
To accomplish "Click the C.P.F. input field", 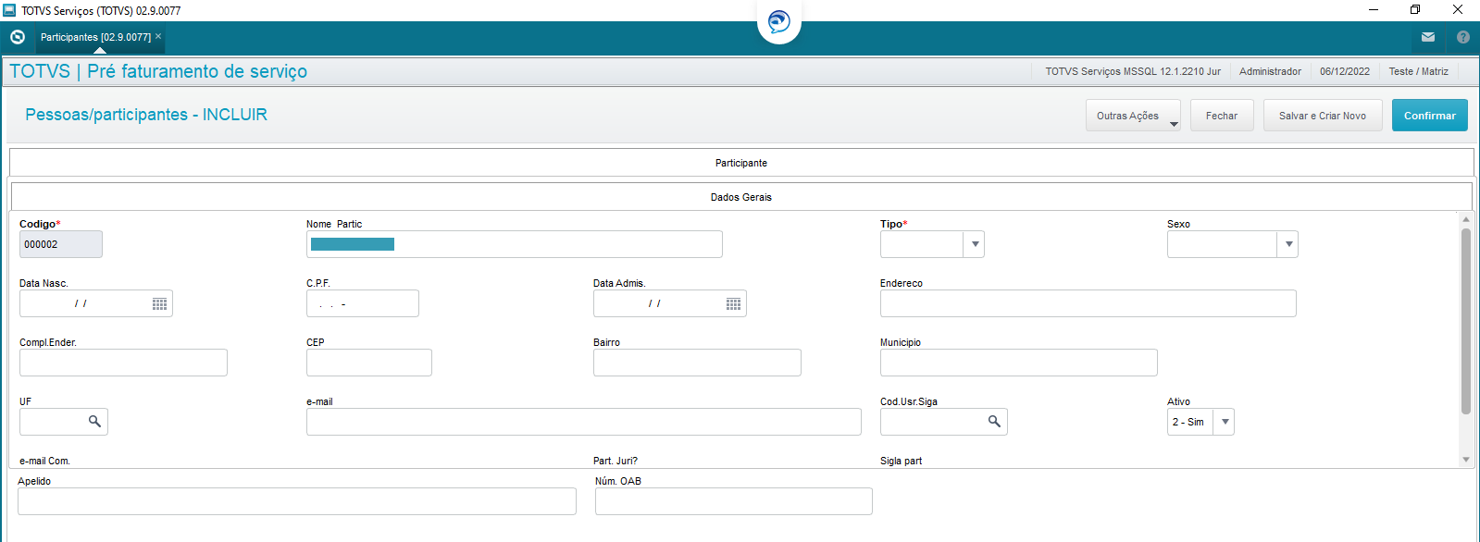I will pos(363,303).
